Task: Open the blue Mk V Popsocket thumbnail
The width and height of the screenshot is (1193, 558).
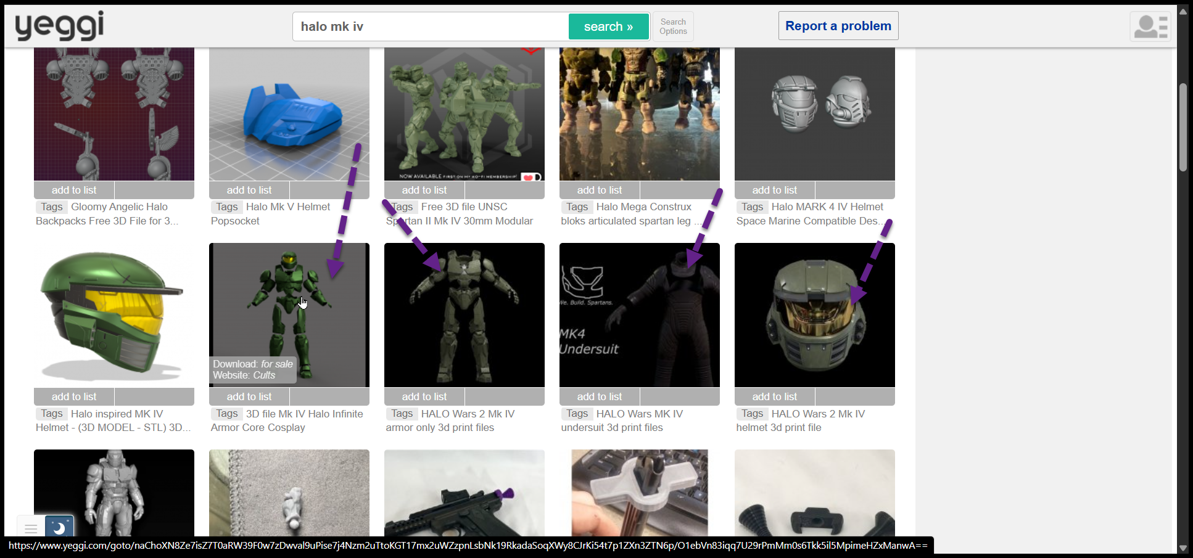Action: 289,114
